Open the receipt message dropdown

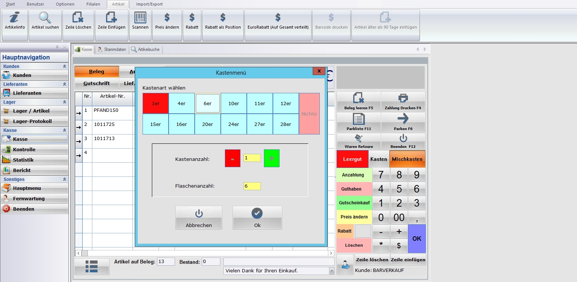pos(331,271)
